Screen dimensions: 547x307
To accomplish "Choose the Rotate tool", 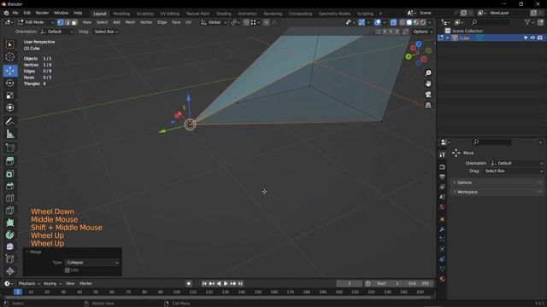I will 9,83.
